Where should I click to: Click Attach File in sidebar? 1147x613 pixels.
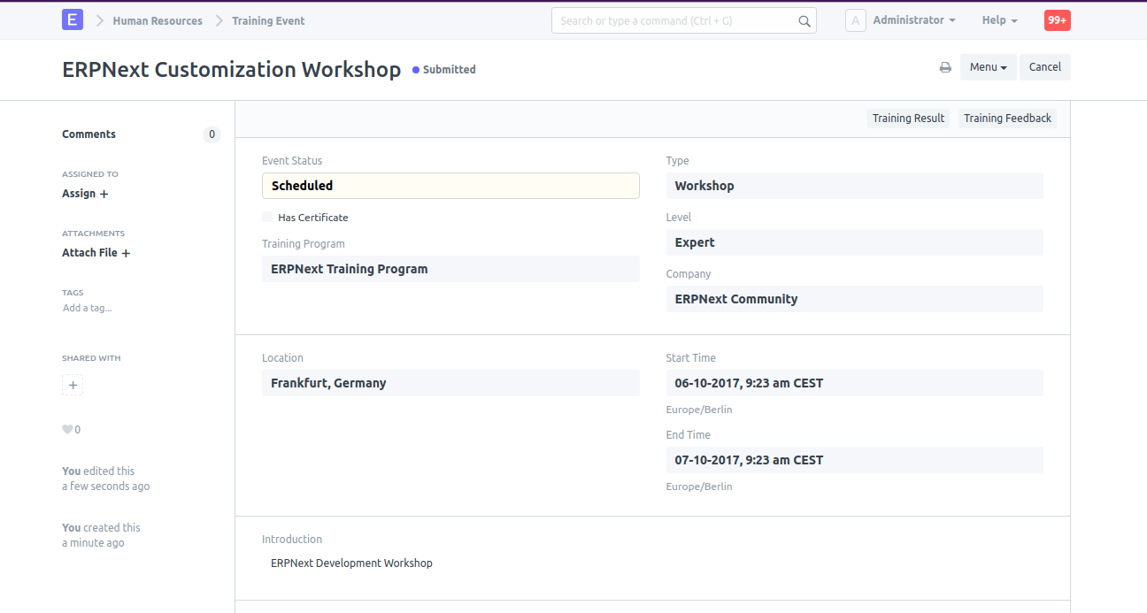coord(96,253)
